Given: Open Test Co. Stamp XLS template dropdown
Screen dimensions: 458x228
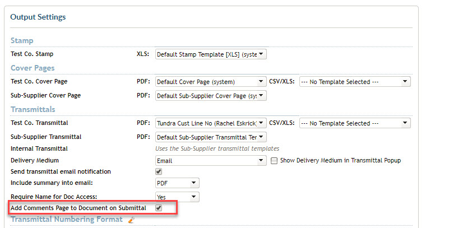Looking at the screenshot, I should point(211,54).
